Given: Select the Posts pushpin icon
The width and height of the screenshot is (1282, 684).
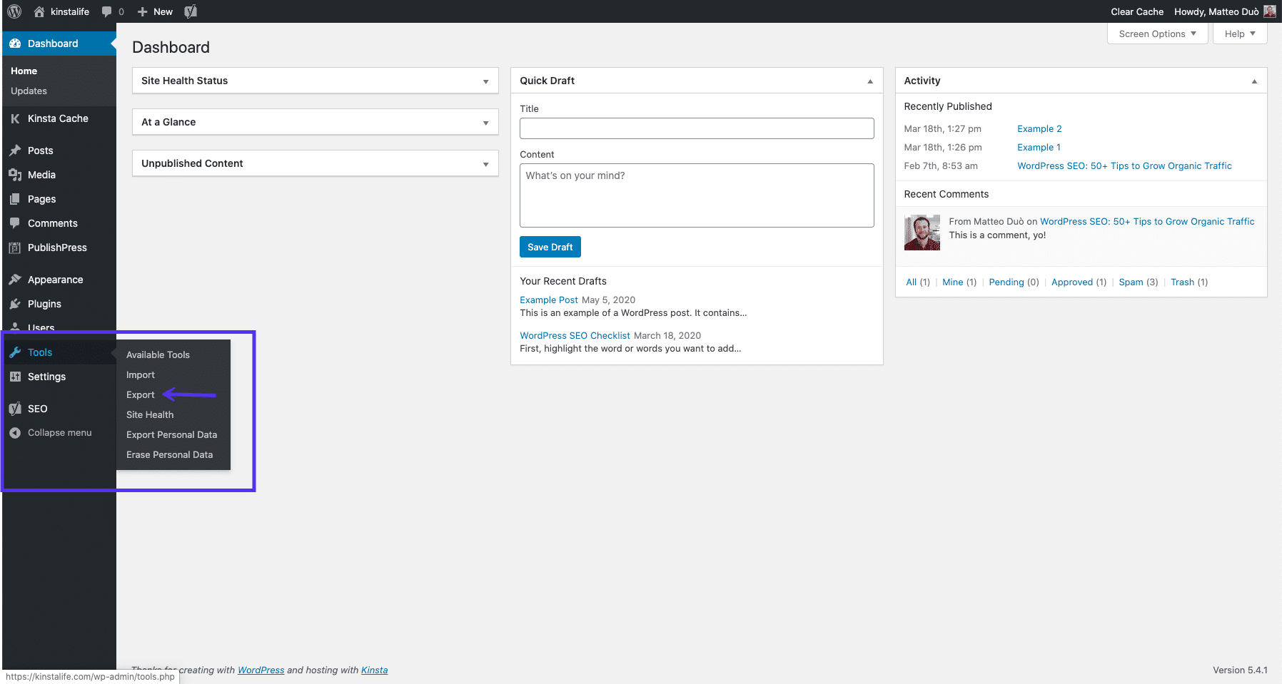Looking at the screenshot, I should tap(16, 150).
